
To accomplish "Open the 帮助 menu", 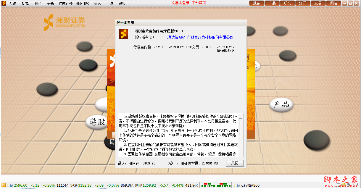I will point(123,4).
